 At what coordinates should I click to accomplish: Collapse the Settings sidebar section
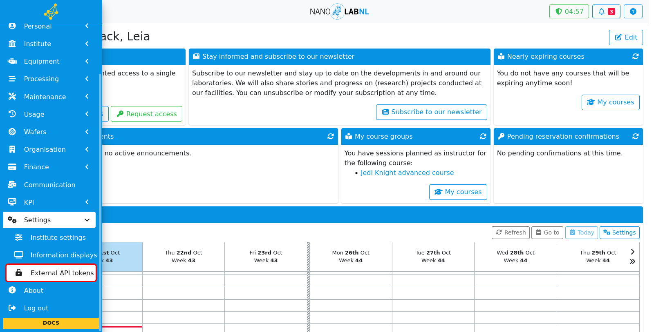coord(49,220)
